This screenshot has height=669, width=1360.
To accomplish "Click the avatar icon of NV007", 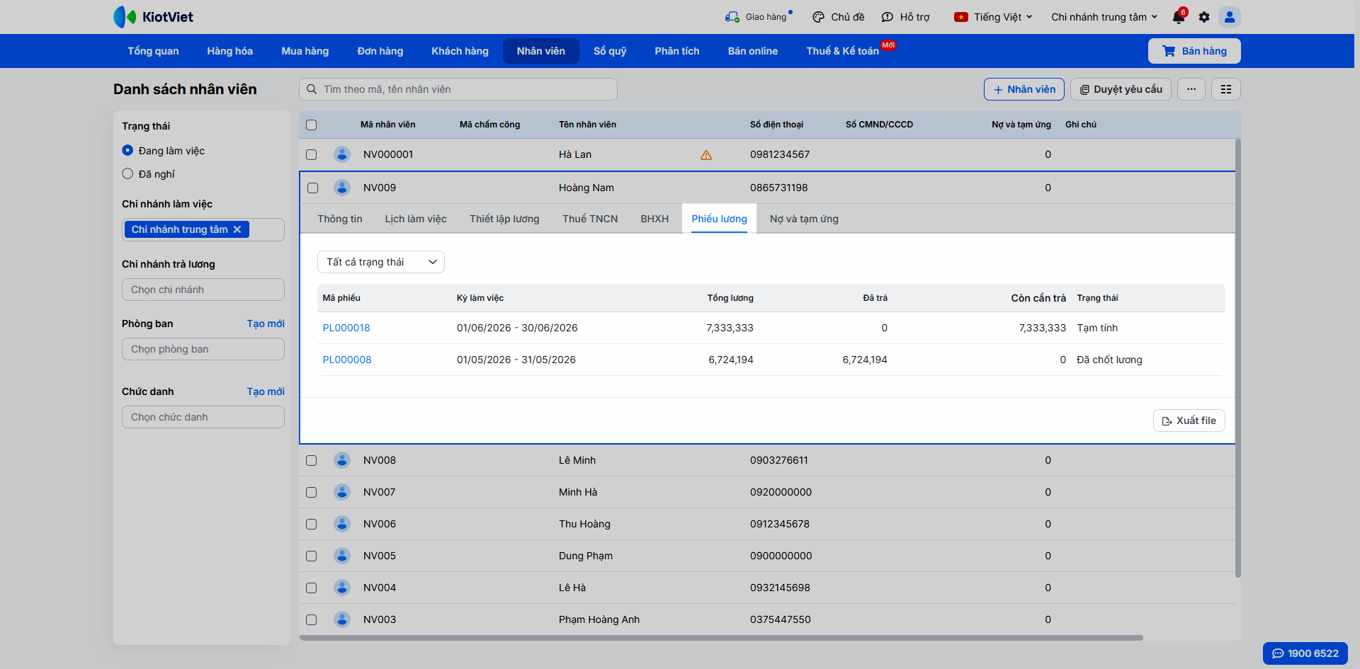I will pyautogui.click(x=342, y=492).
